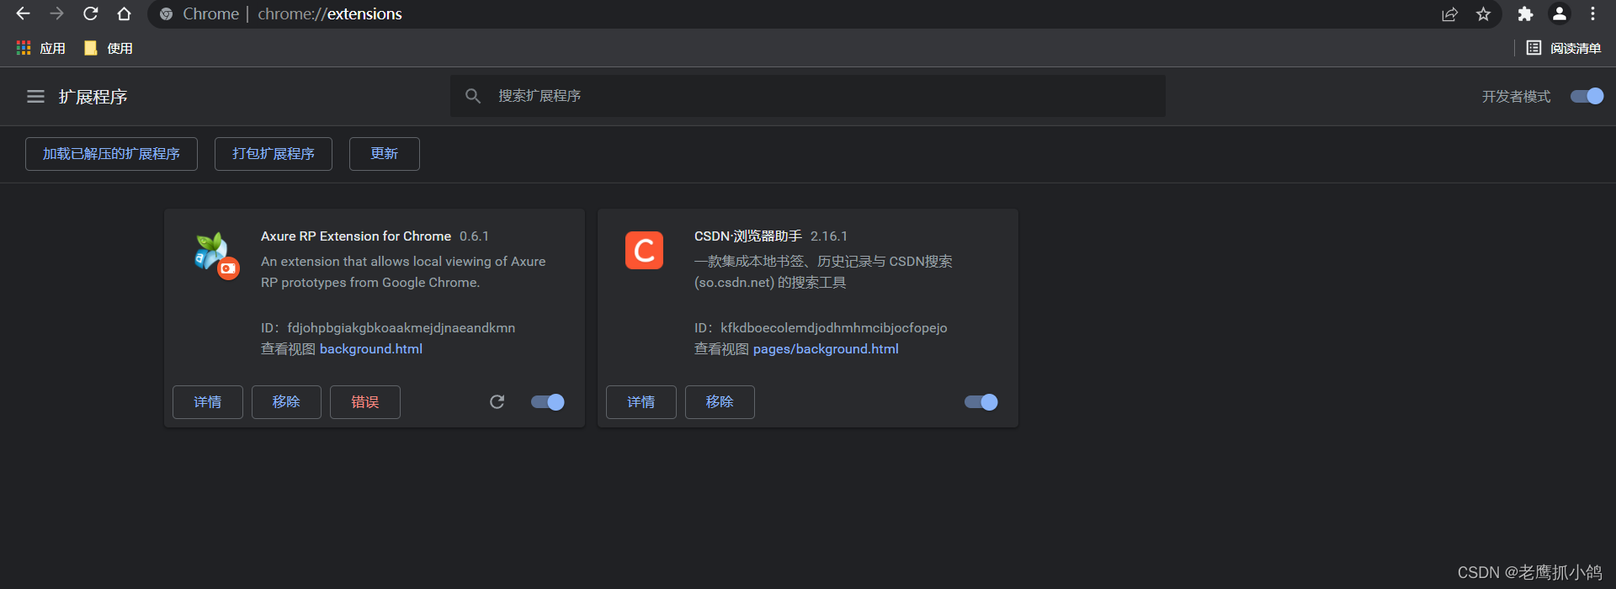Open 详情 for CSDN·浏览器助手

coord(641,402)
